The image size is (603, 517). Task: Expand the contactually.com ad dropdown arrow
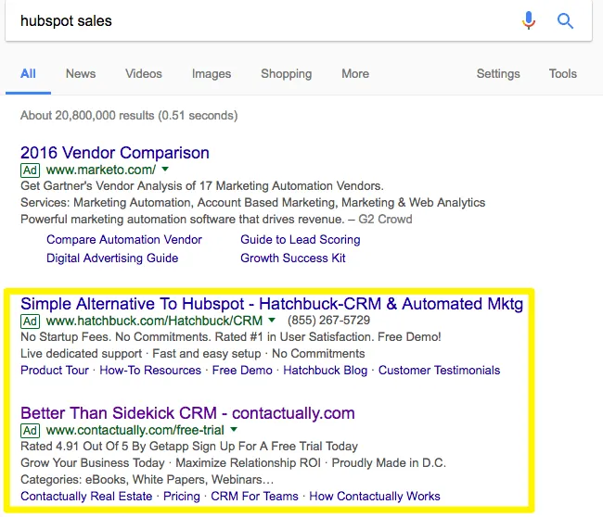tap(235, 430)
